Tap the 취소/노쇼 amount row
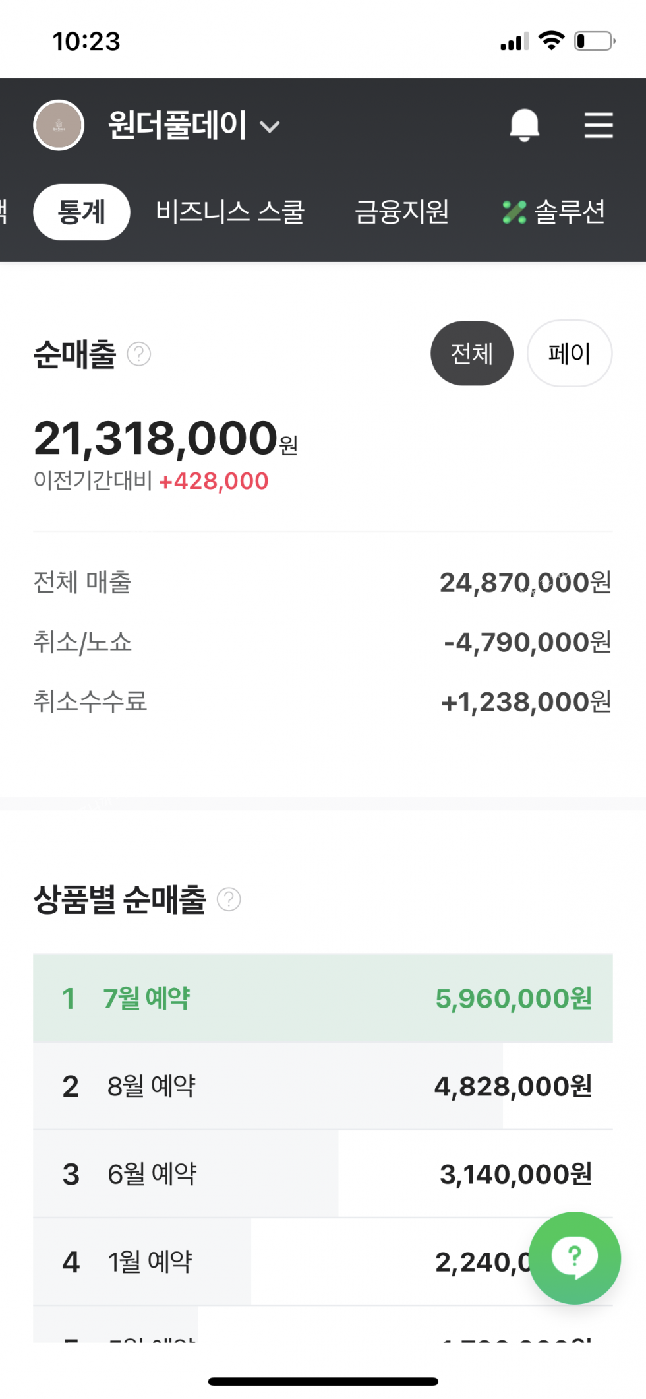 point(322,642)
